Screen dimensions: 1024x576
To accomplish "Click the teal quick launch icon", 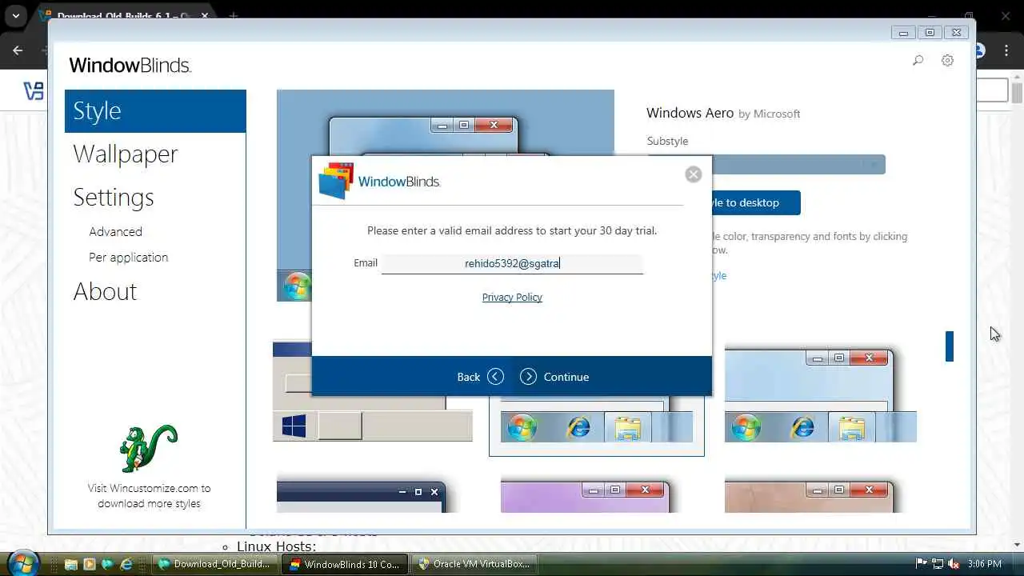I will 108,564.
